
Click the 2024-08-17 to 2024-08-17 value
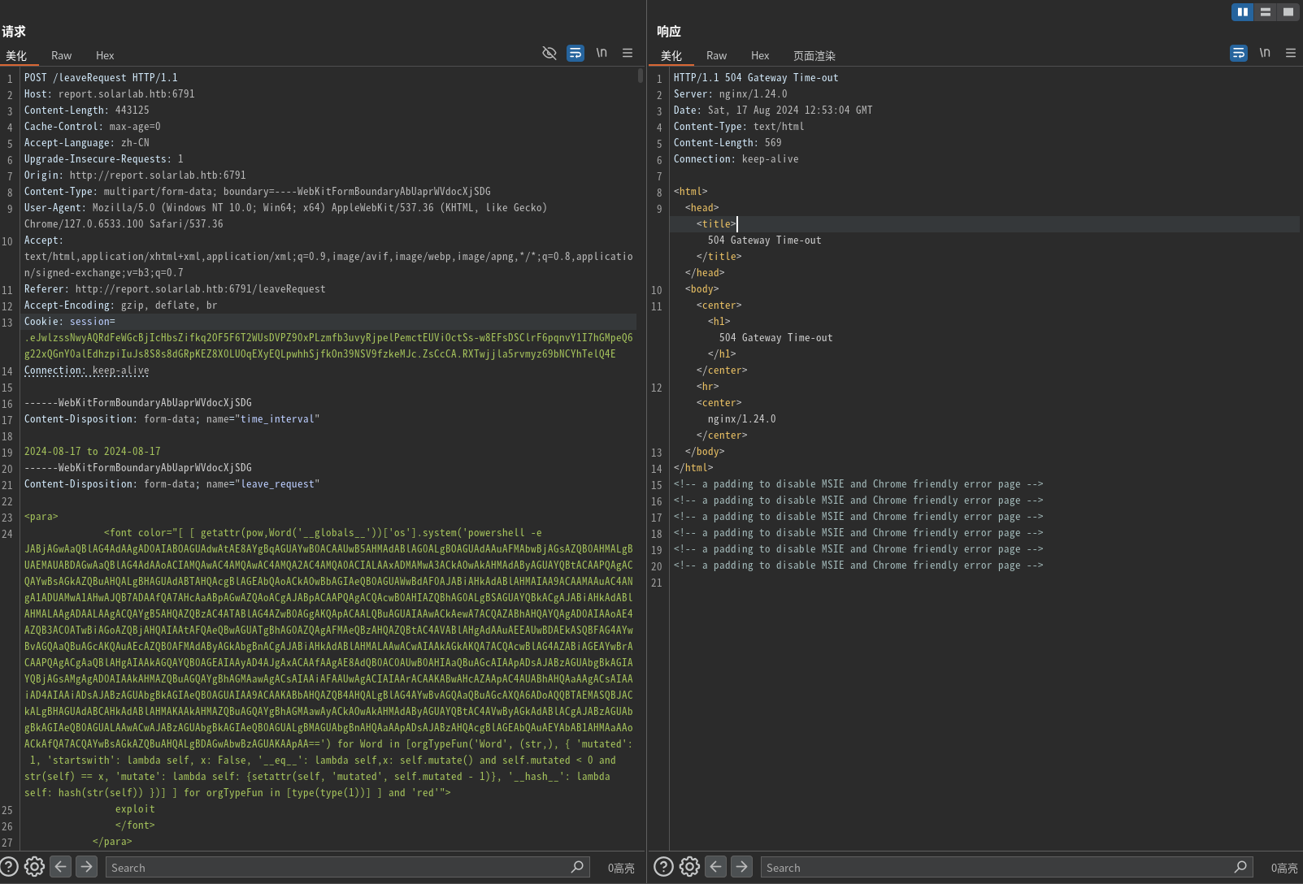click(92, 452)
